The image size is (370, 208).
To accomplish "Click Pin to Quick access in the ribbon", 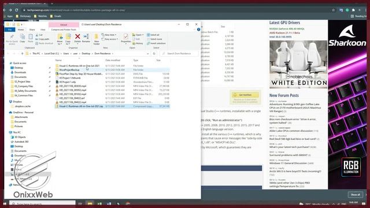I will click(12, 39).
